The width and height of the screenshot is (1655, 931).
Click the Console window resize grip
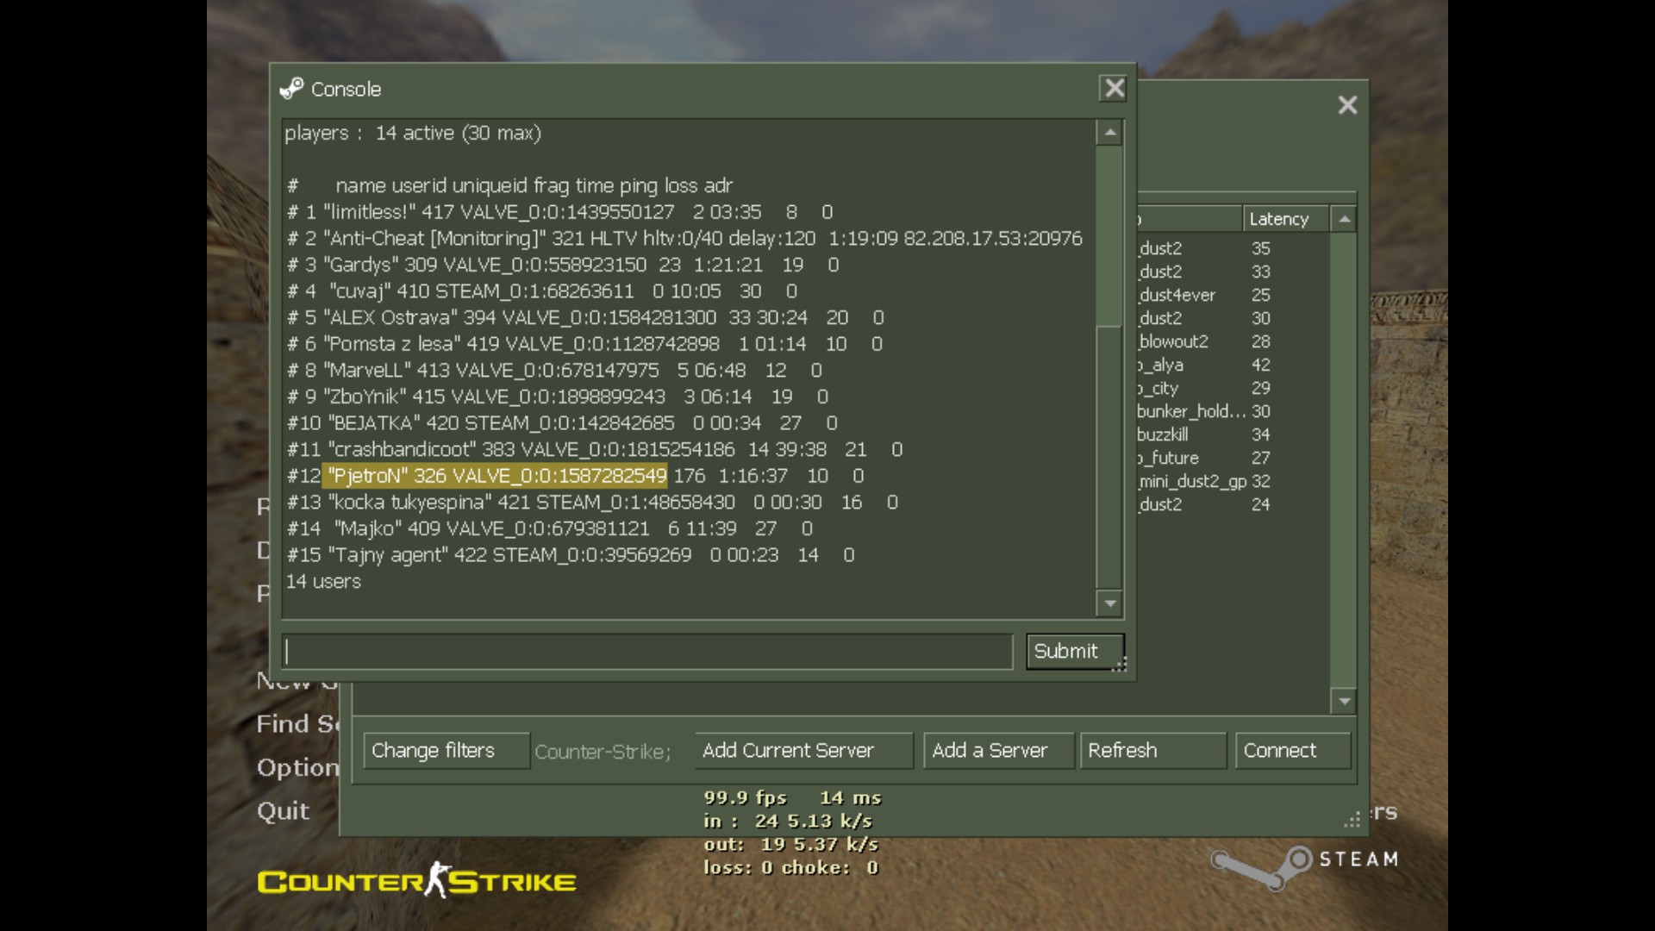click(x=1120, y=665)
